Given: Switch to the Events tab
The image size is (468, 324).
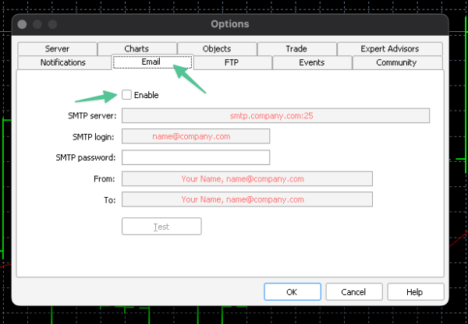Looking at the screenshot, I should coord(311,62).
